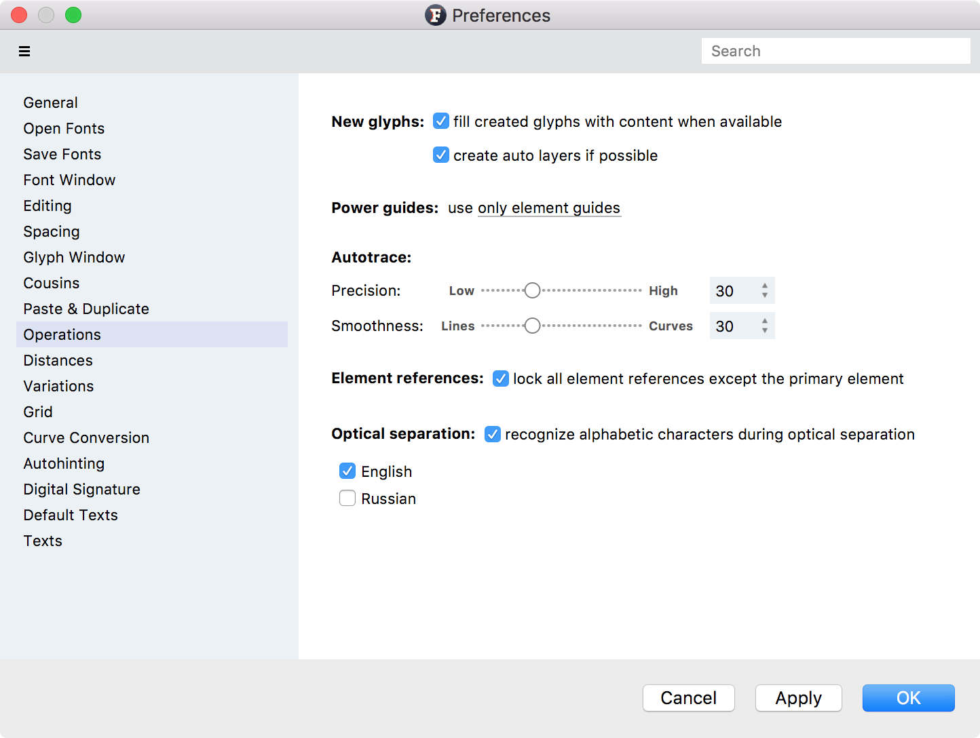Viewport: 980px width, 738px height.
Task: Click the Precision value field showing 30
Action: pos(734,290)
